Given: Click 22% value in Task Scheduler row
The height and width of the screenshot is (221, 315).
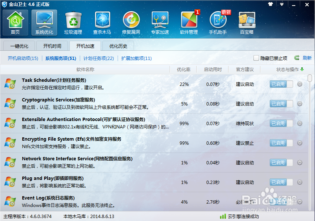Looking at the screenshot, I should [184, 84].
